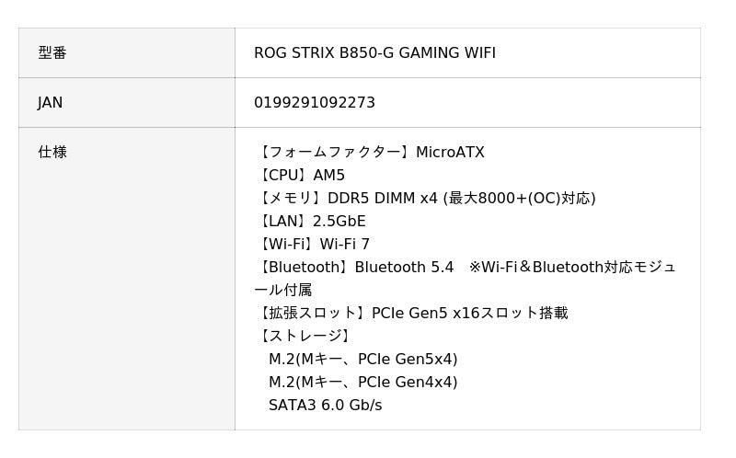Screen dimensions: 736x458
Task: Click the 仕様 label cell
Action: tap(52, 153)
